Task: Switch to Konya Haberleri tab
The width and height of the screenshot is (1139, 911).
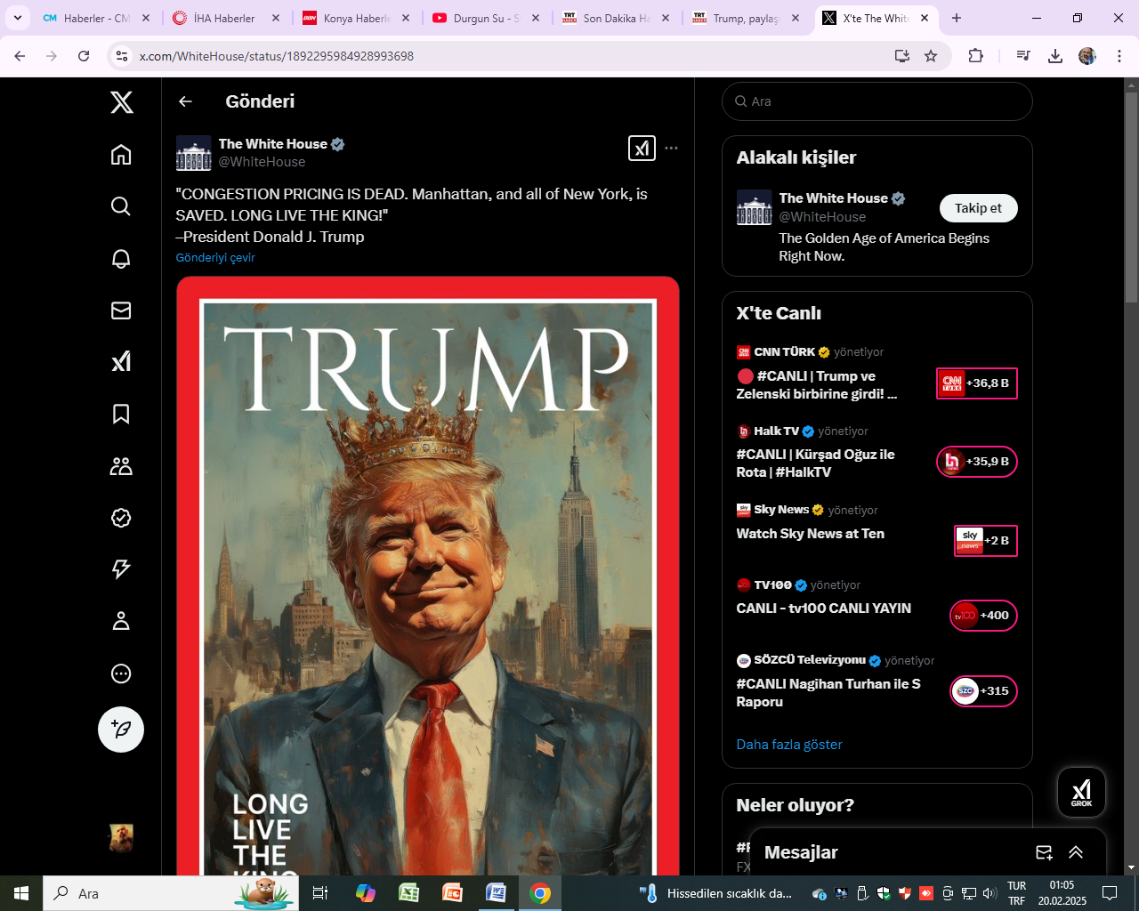Action: [356, 18]
